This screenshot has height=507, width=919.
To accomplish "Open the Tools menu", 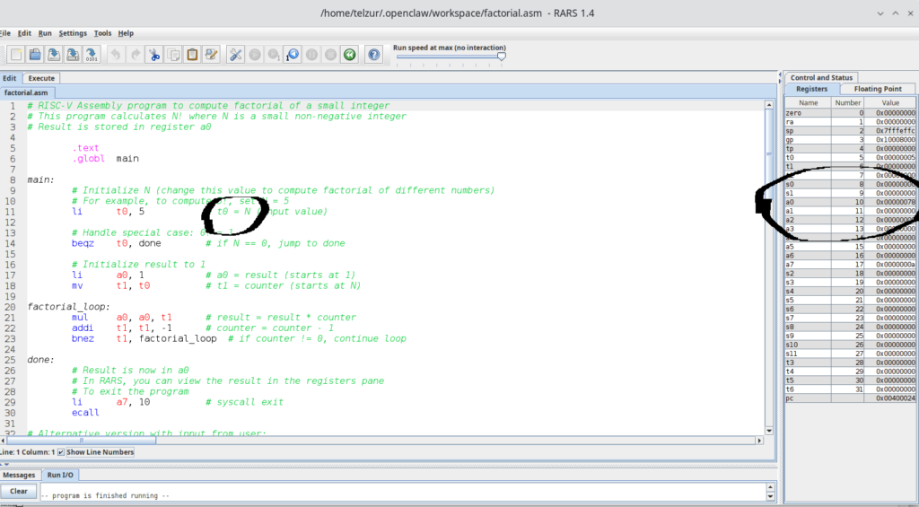I will pos(102,33).
